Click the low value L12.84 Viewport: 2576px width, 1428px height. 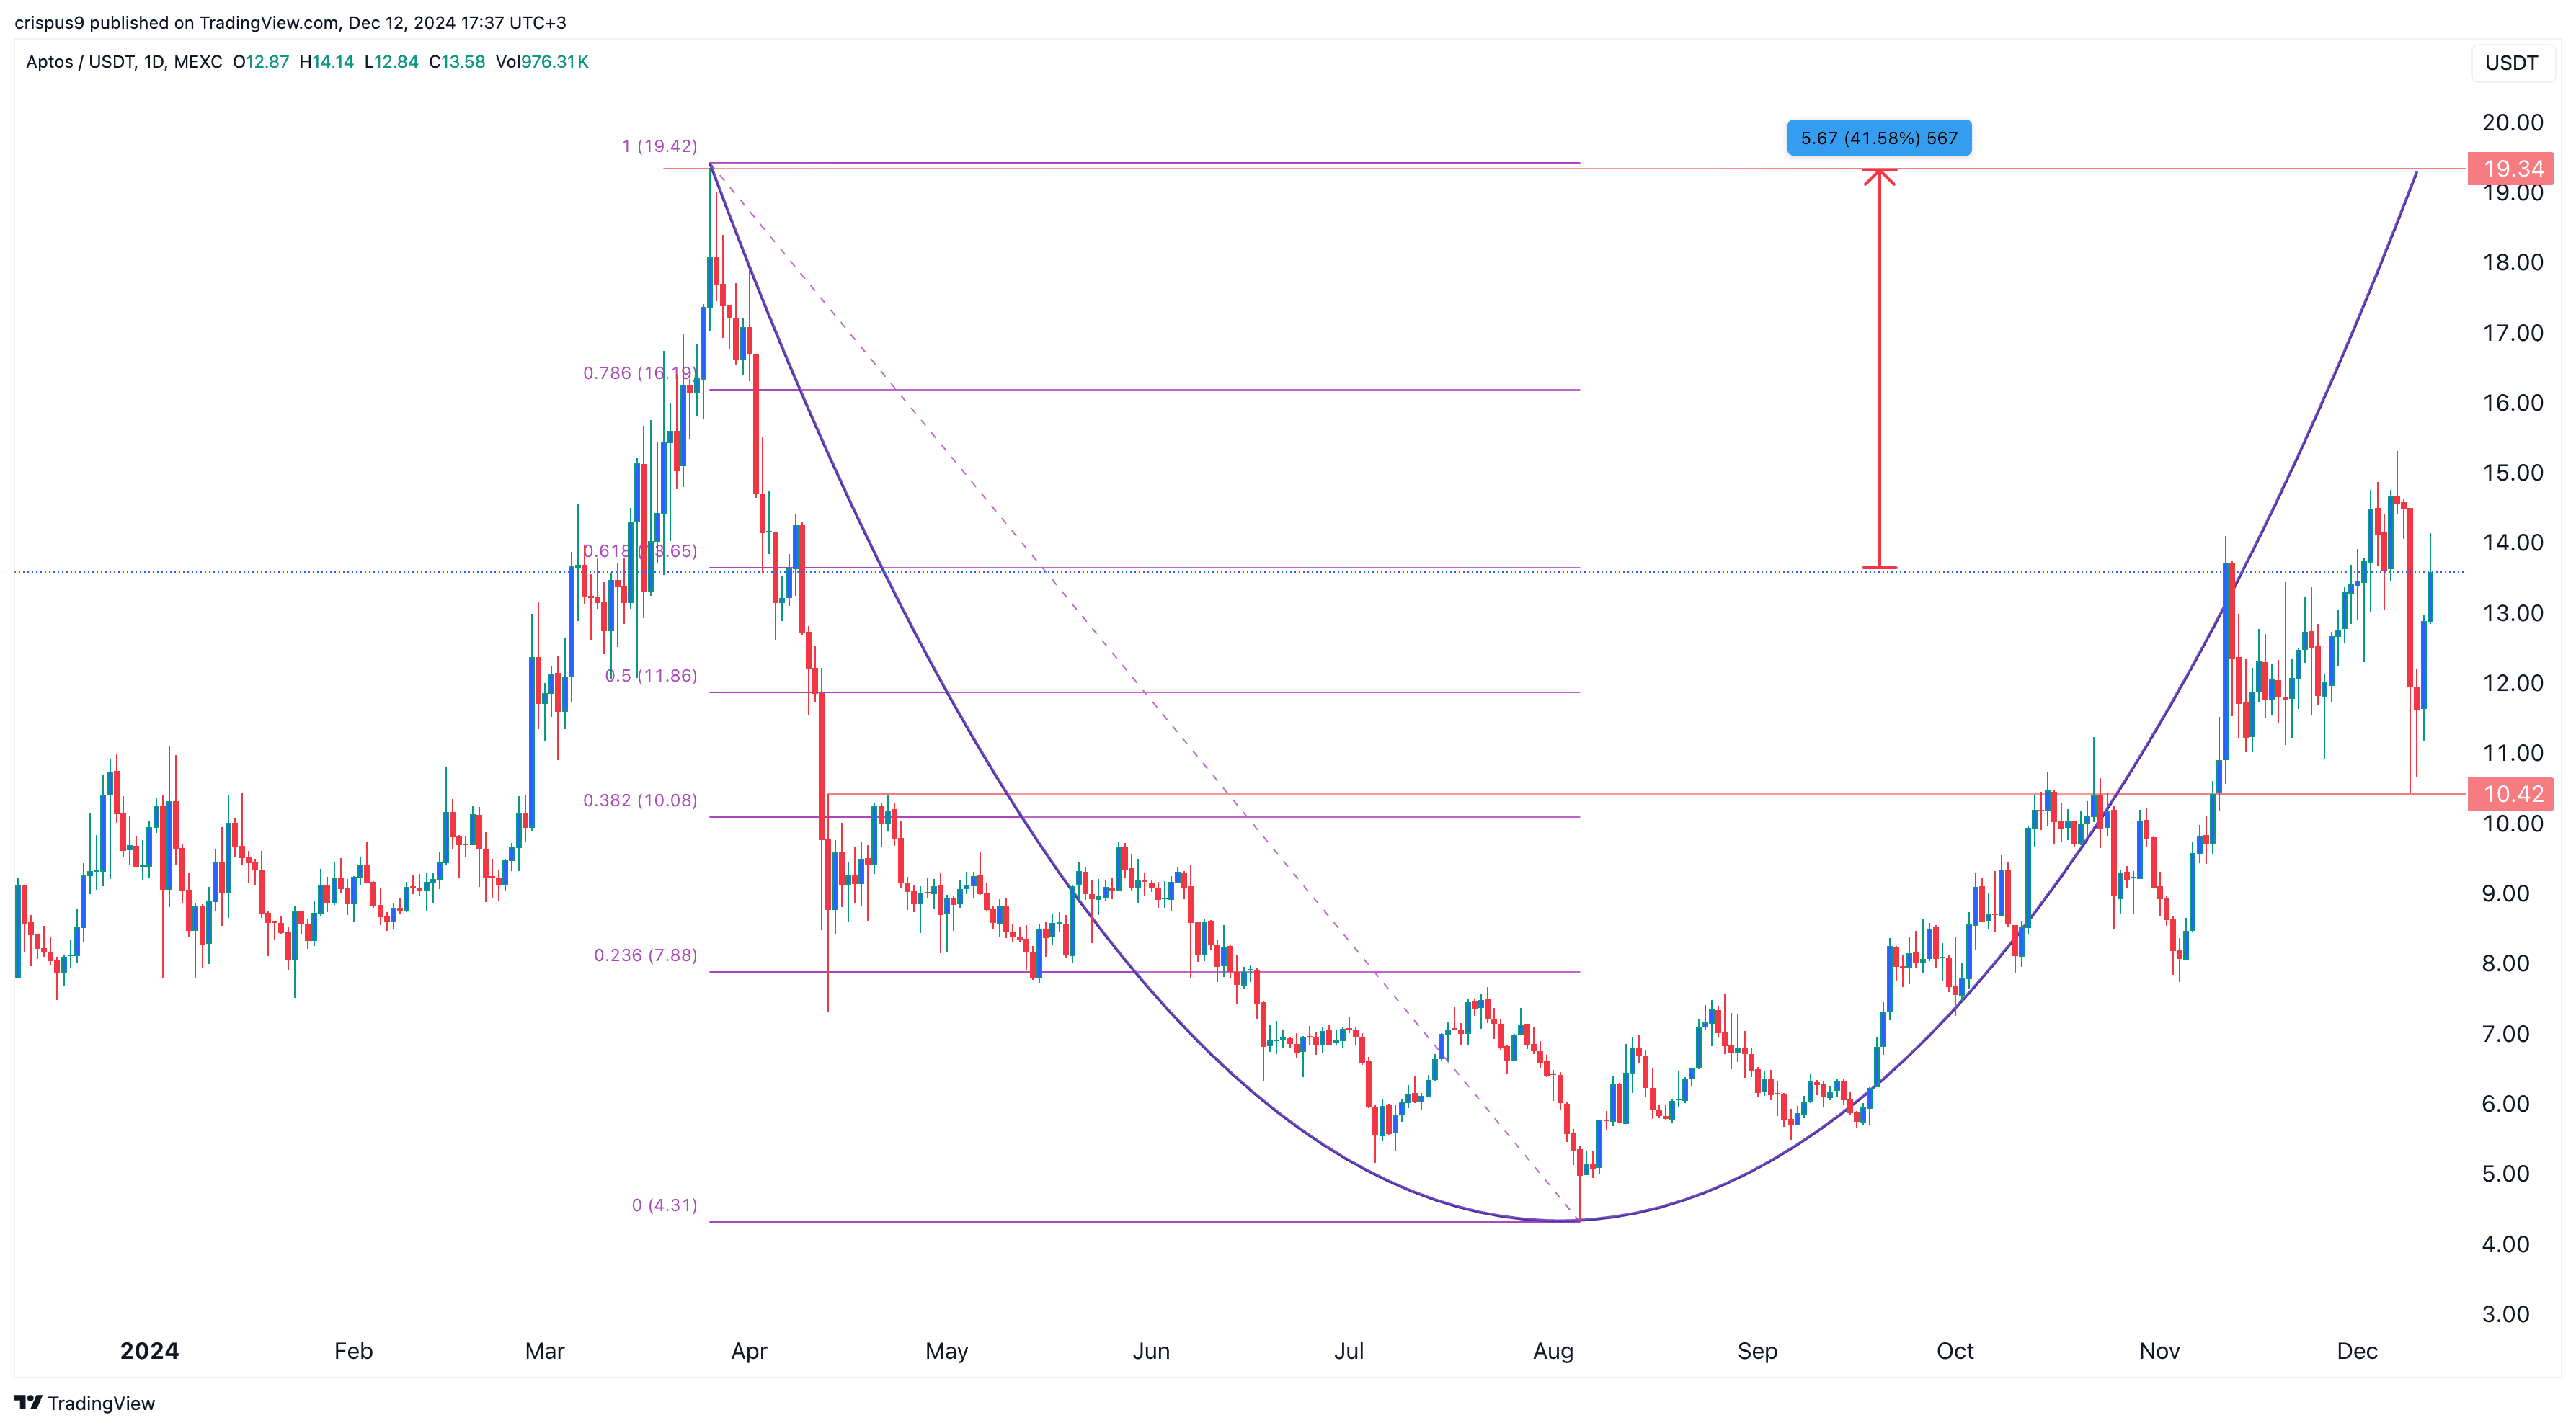[x=391, y=62]
